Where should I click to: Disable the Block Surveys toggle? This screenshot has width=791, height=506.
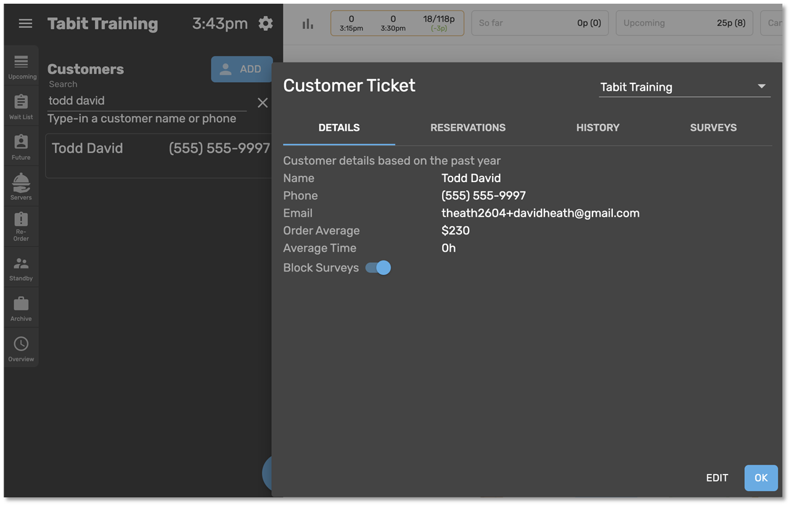[x=378, y=268]
